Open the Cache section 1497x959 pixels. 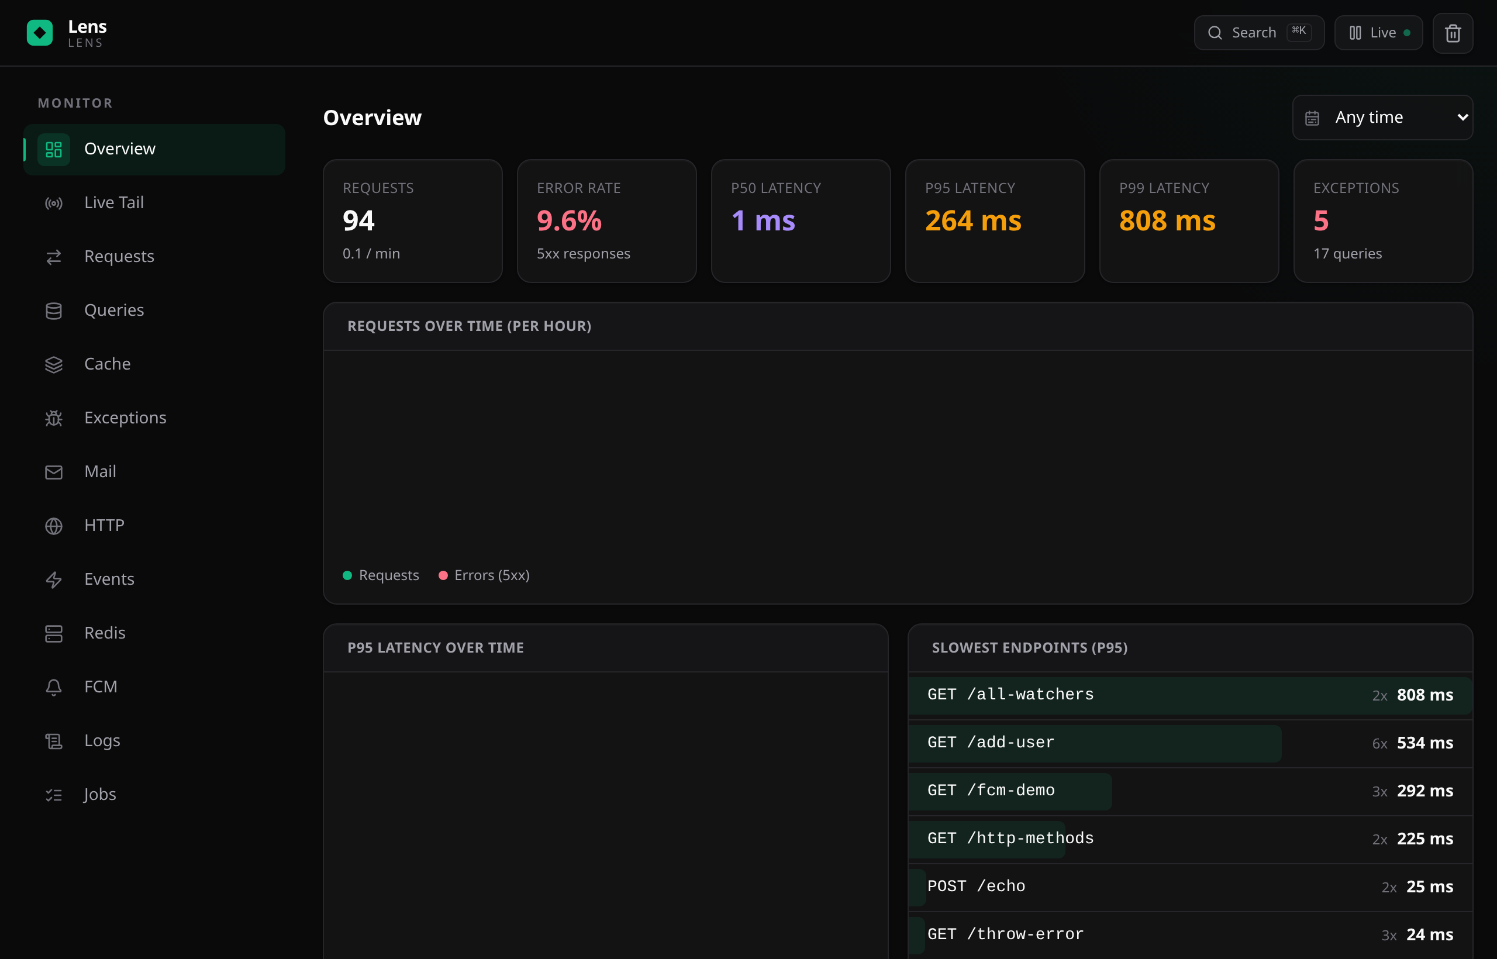(x=154, y=364)
